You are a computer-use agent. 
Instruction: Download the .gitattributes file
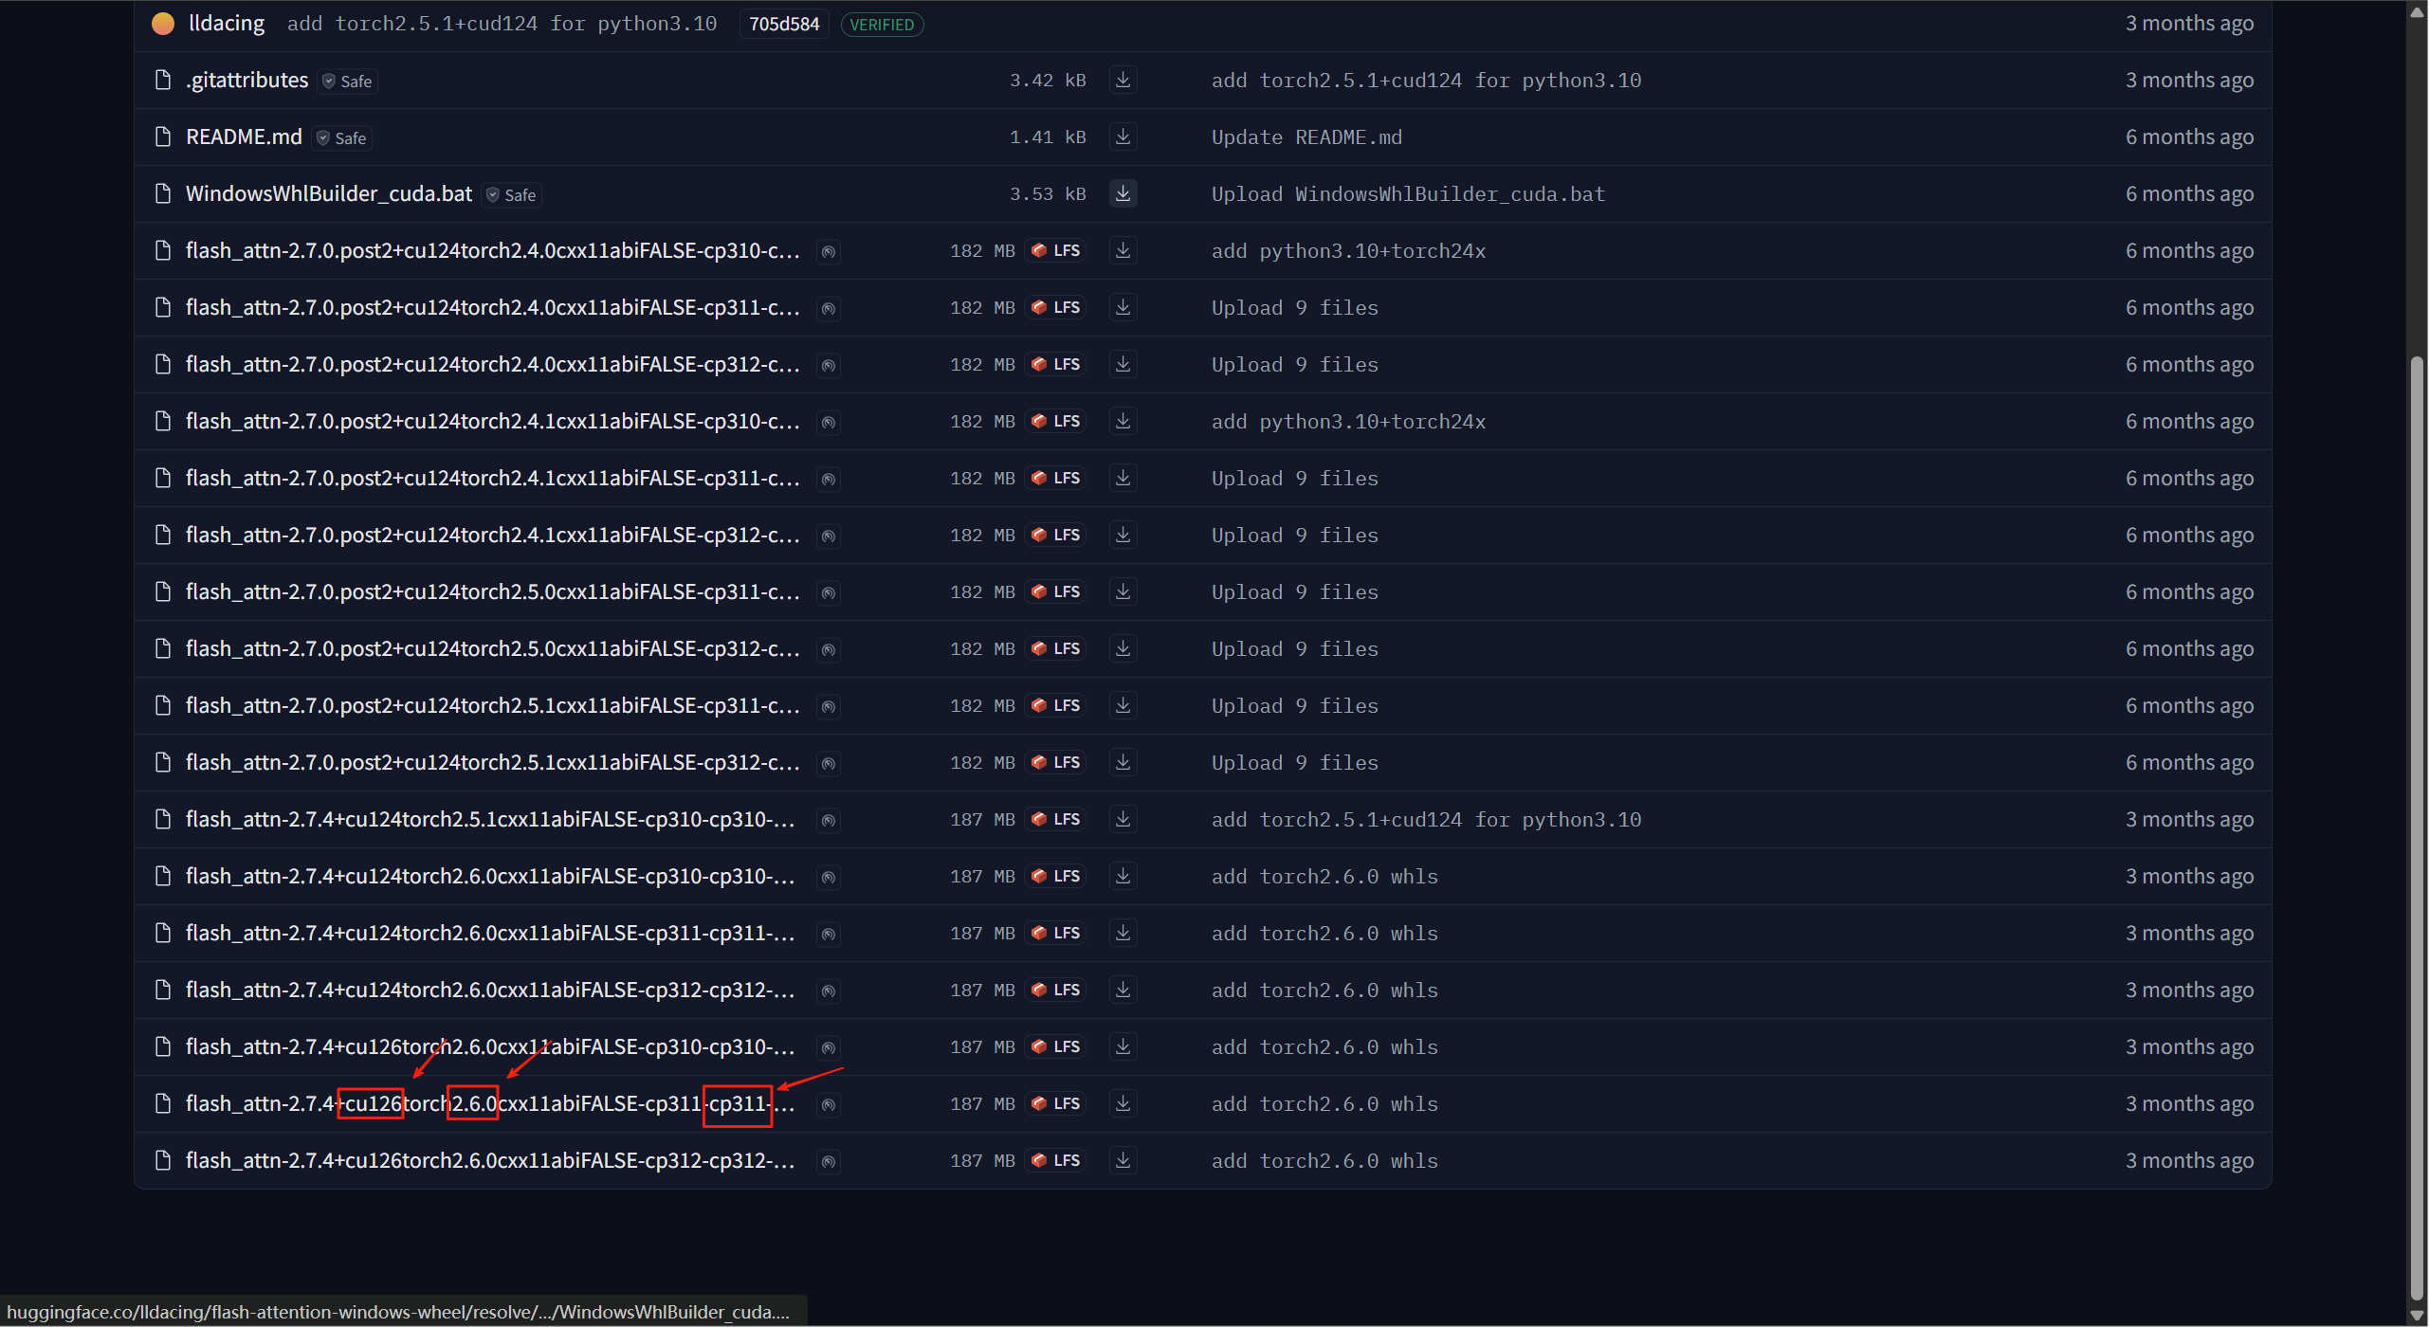(x=1123, y=80)
